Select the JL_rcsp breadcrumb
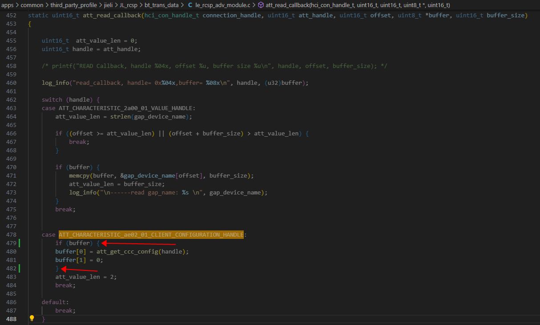This screenshot has height=325, width=540. tap(129, 5)
